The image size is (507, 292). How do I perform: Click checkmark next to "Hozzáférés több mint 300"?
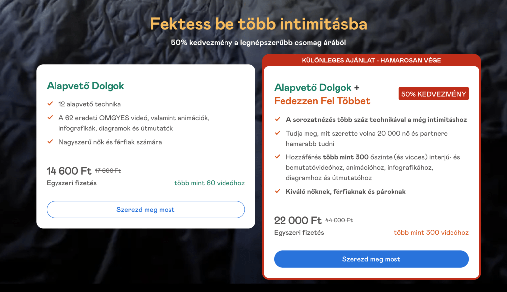tap(277, 157)
